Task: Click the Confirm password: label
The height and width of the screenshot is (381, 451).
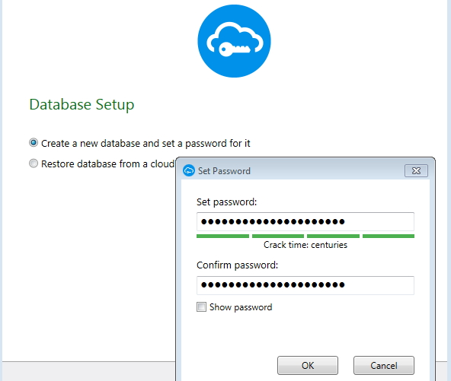Action: point(237,265)
